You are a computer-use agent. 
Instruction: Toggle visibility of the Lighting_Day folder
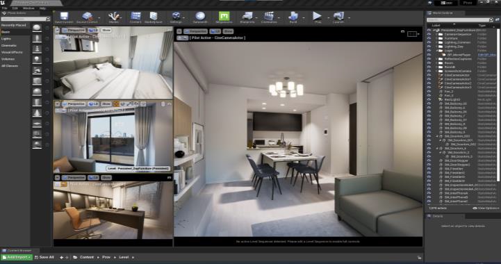(x=429, y=47)
